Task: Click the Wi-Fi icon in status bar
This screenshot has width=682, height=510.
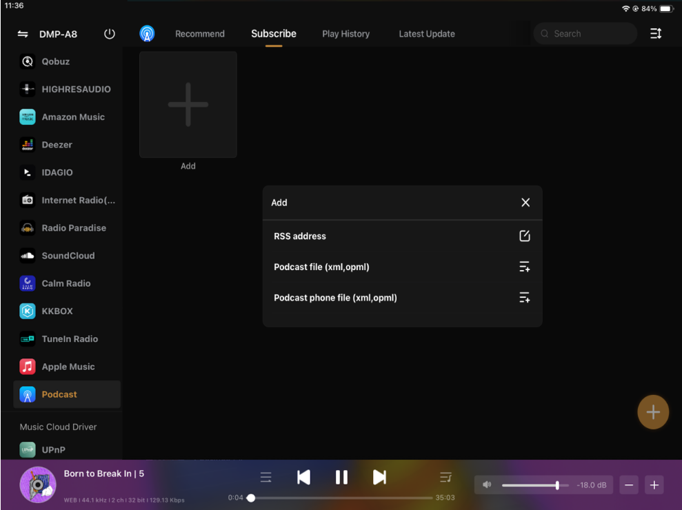Action: pyautogui.click(x=626, y=9)
